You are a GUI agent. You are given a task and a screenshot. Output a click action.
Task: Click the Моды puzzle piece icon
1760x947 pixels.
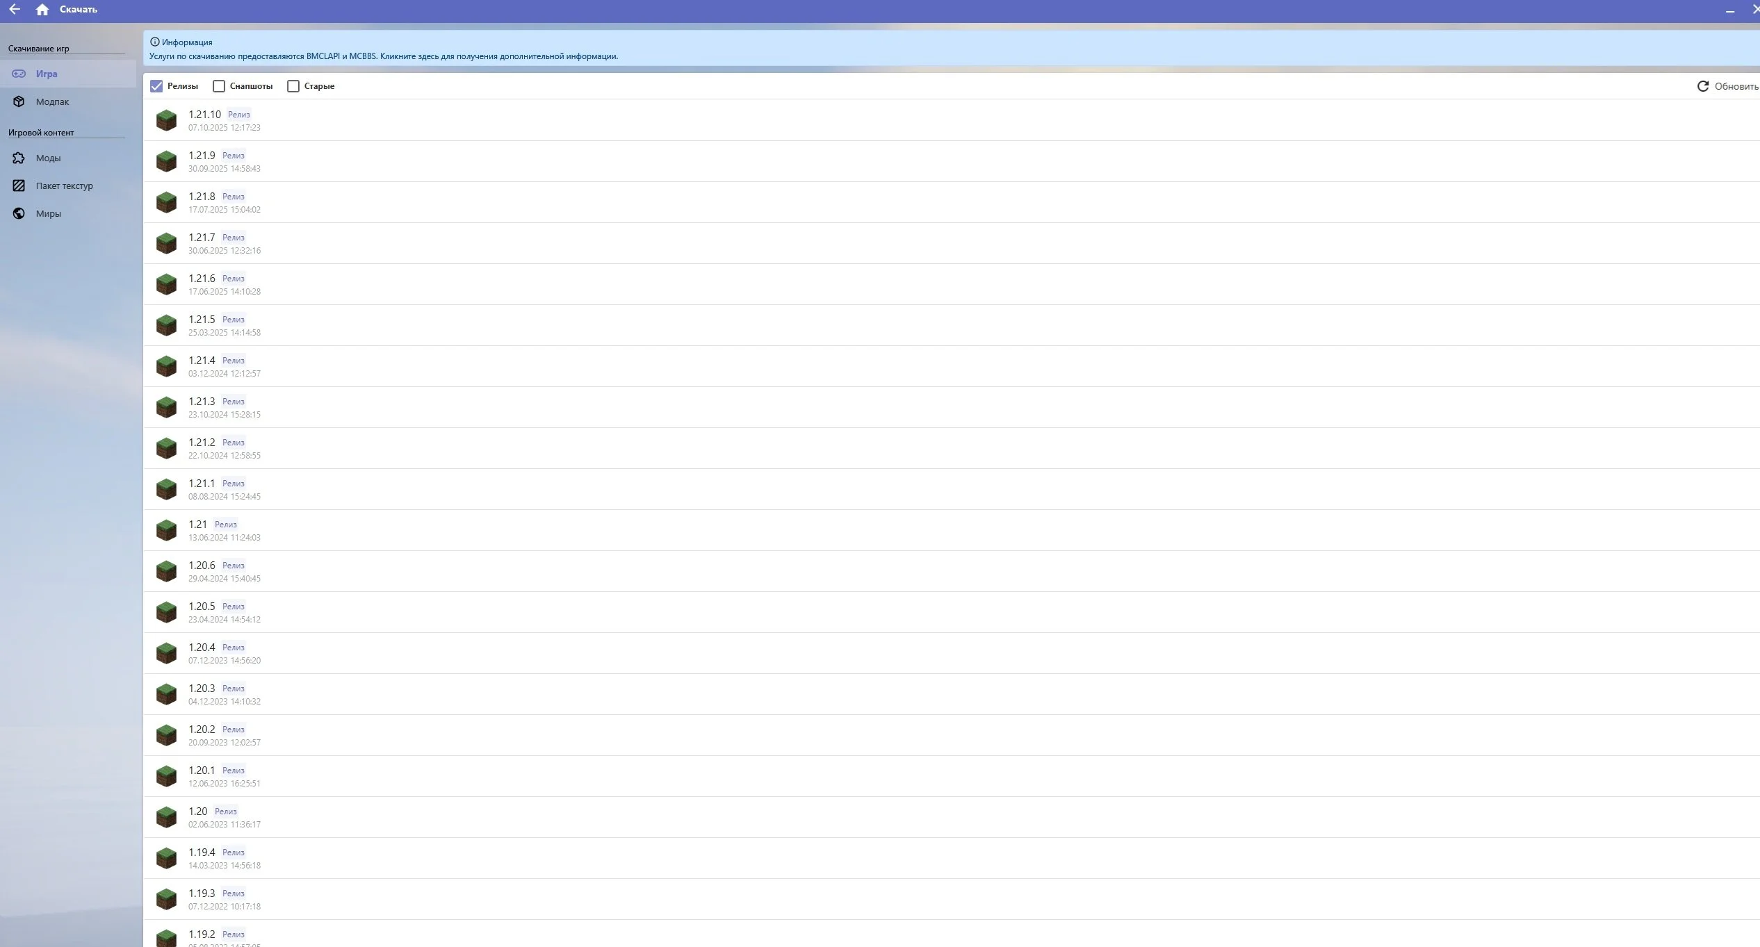(19, 158)
